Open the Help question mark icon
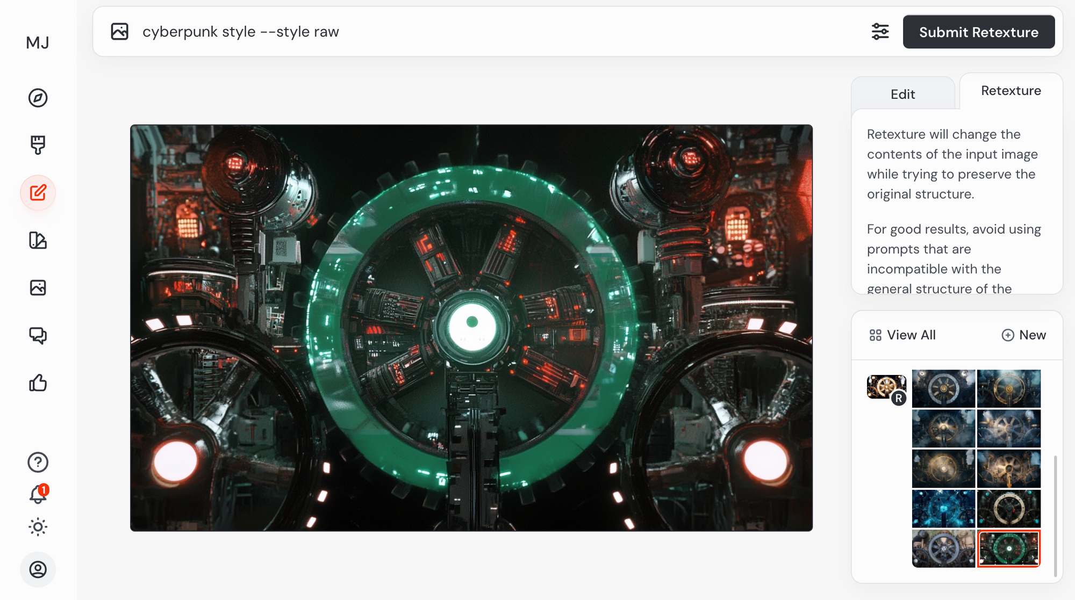Viewport: 1075px width, 600px height. click(x=38, y=462)
